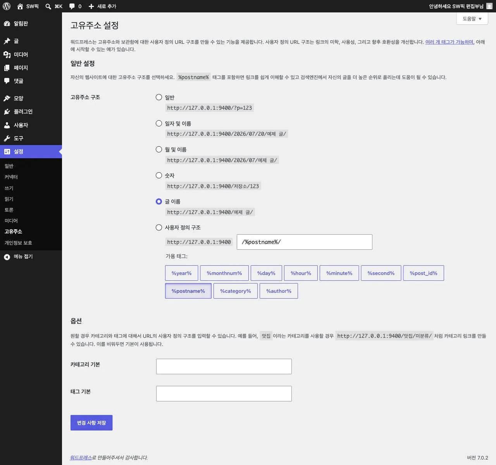Viewport: 496px width, 465px height.
Task: Insert the %post_id% tag button
Action: [x=424, y=273]
